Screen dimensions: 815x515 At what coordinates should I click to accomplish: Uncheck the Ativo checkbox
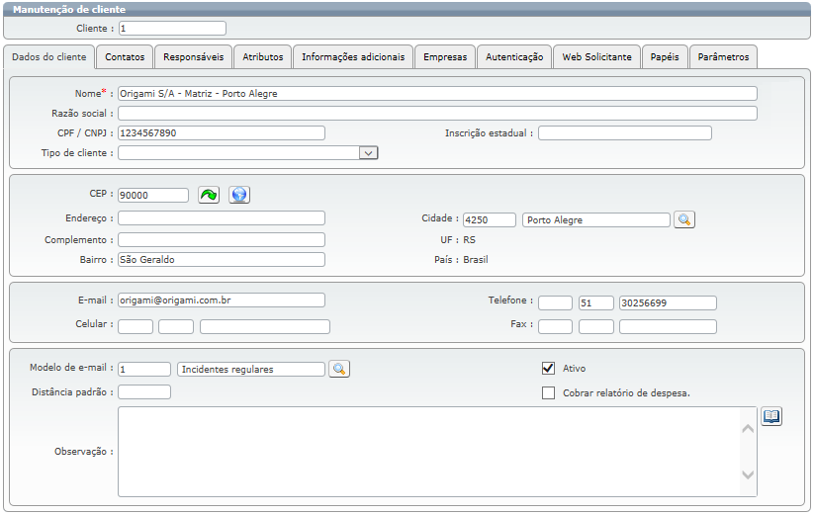point(548,368)
